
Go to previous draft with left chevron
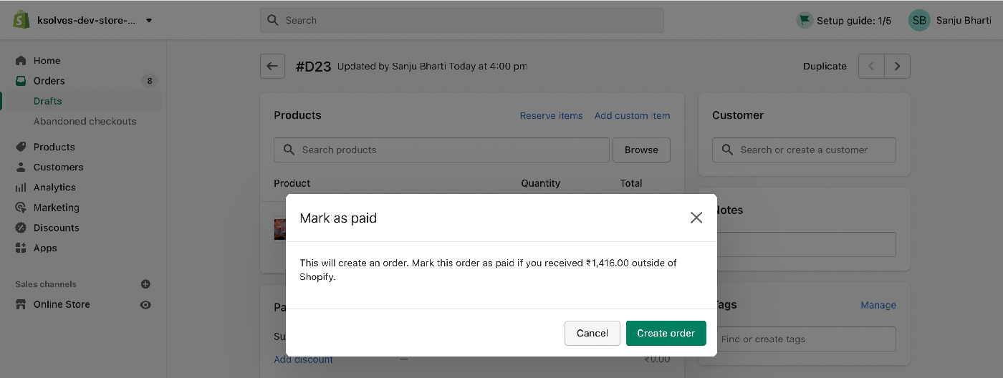(871, 66)
